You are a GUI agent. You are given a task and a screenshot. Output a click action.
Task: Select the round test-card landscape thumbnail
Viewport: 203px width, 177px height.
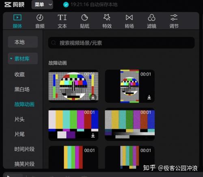73,86
